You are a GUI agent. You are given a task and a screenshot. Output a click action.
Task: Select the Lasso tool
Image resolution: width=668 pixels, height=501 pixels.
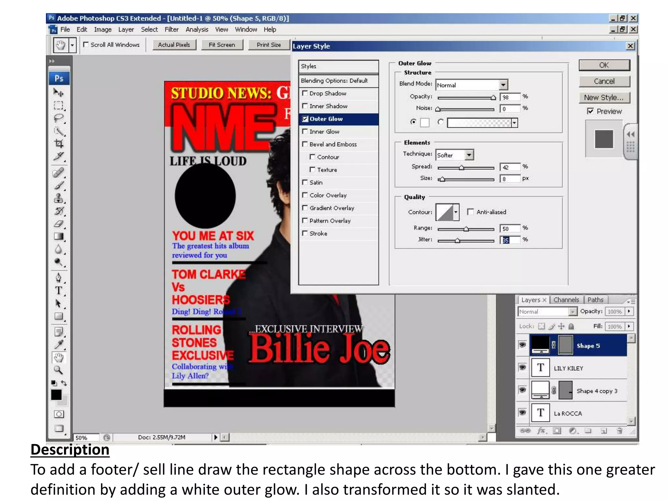59,118
